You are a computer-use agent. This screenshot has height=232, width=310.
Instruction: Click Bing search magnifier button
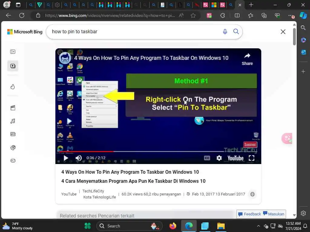[236, 31]
